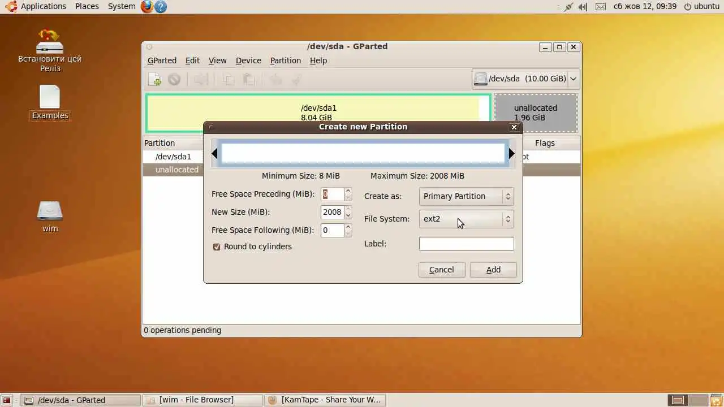Click the New Size input field showing 2008
Image resolution: width=724 pixels, height=407 pixels.
click(333, 213)
